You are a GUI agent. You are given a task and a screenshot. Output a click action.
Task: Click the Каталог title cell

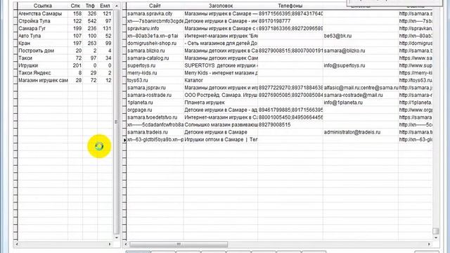[x=221, y=81]
